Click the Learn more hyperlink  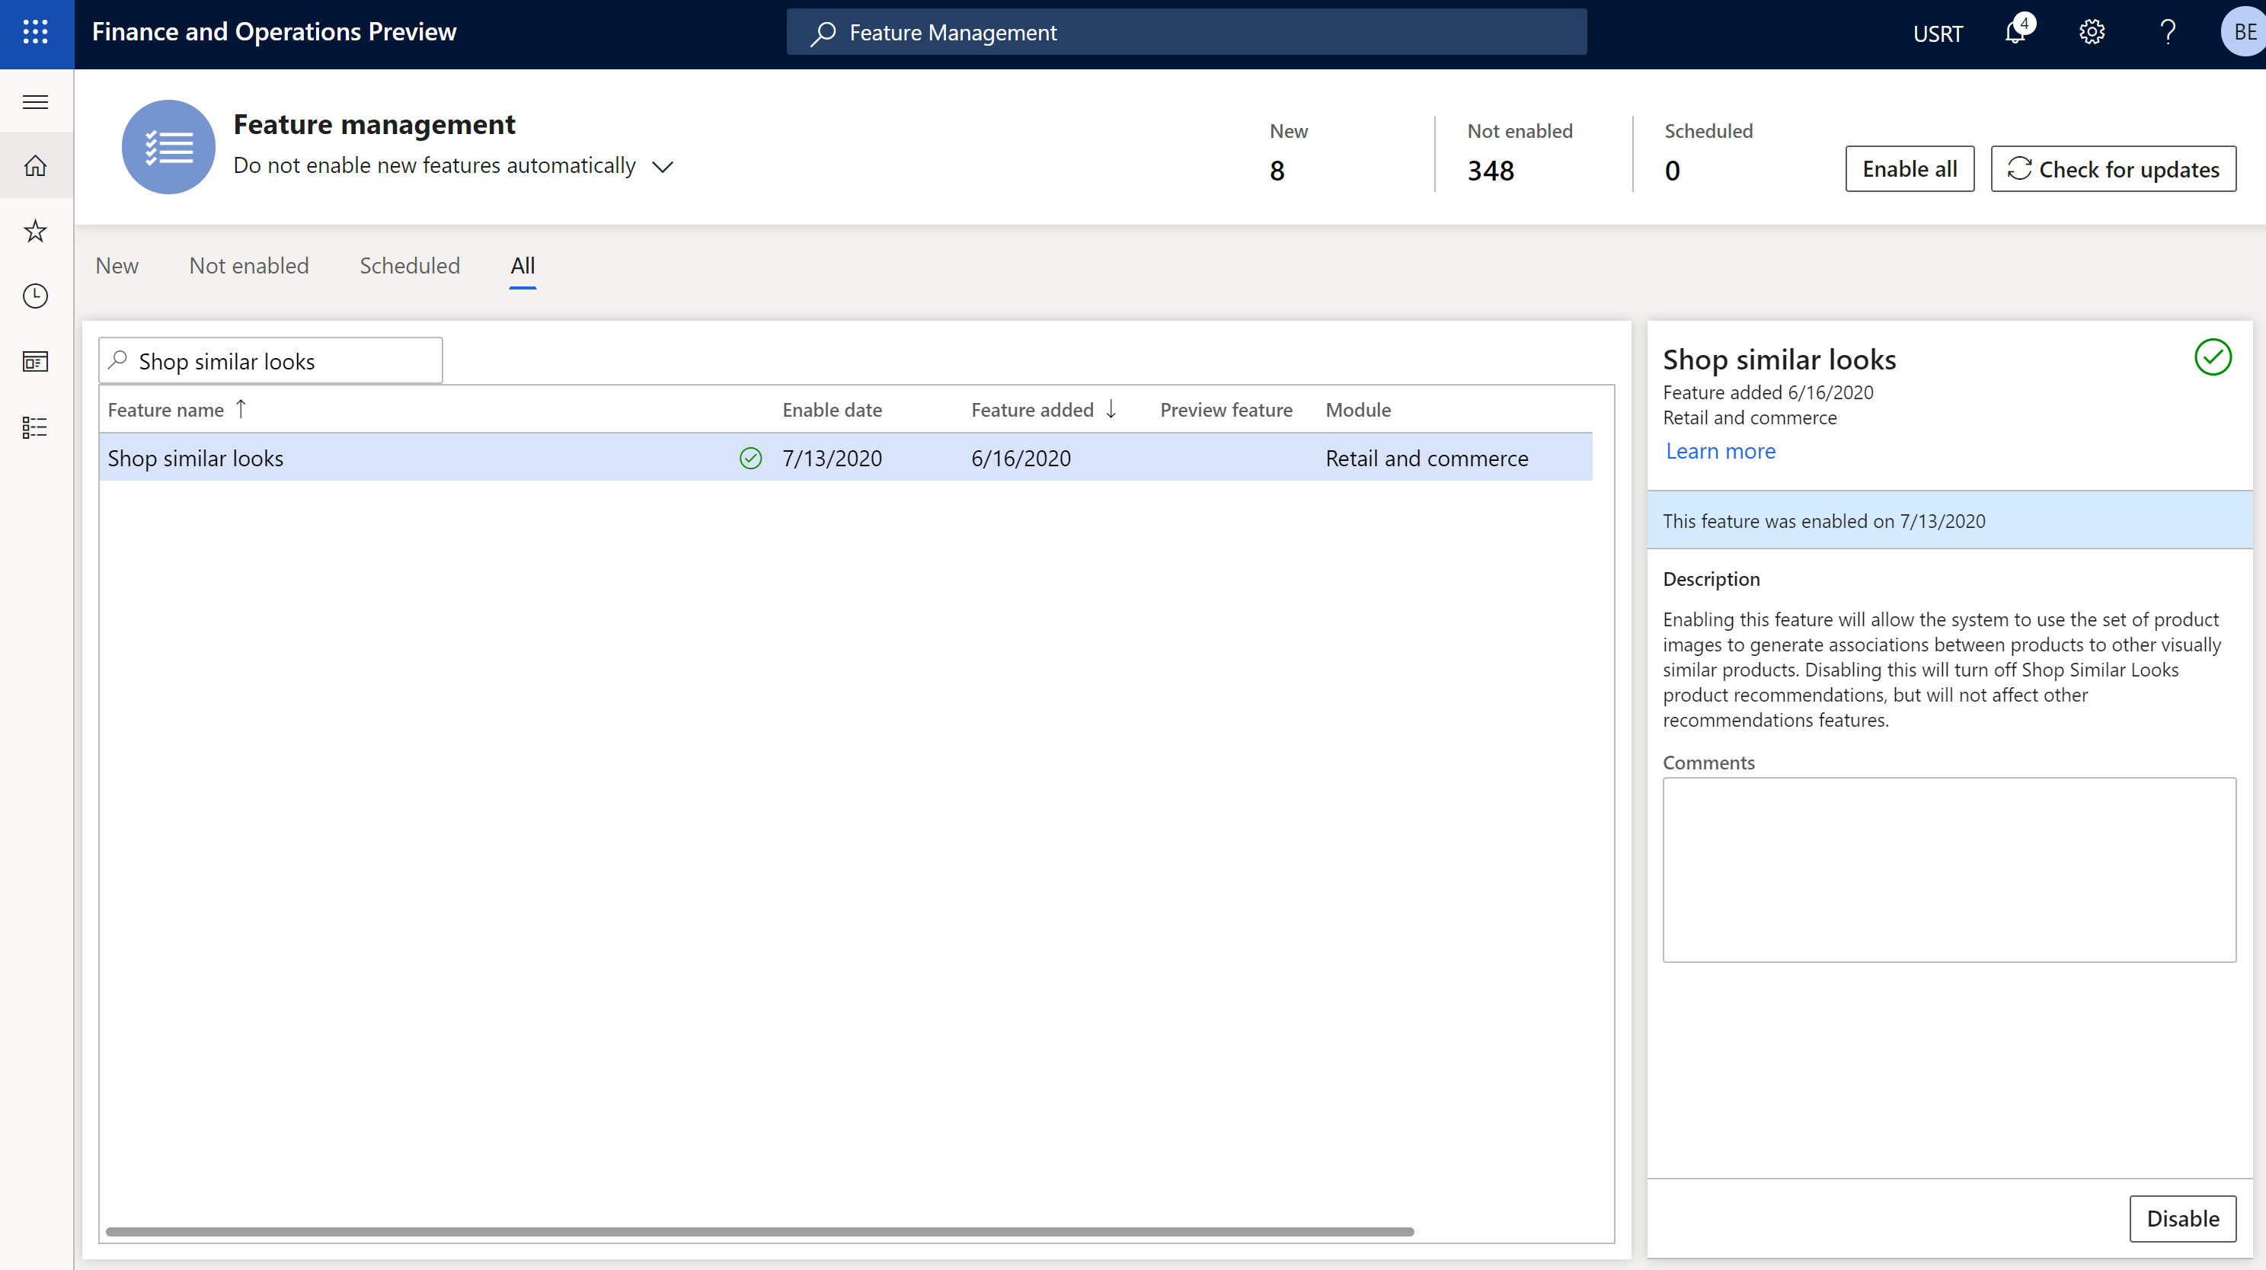coord(1718,449)
